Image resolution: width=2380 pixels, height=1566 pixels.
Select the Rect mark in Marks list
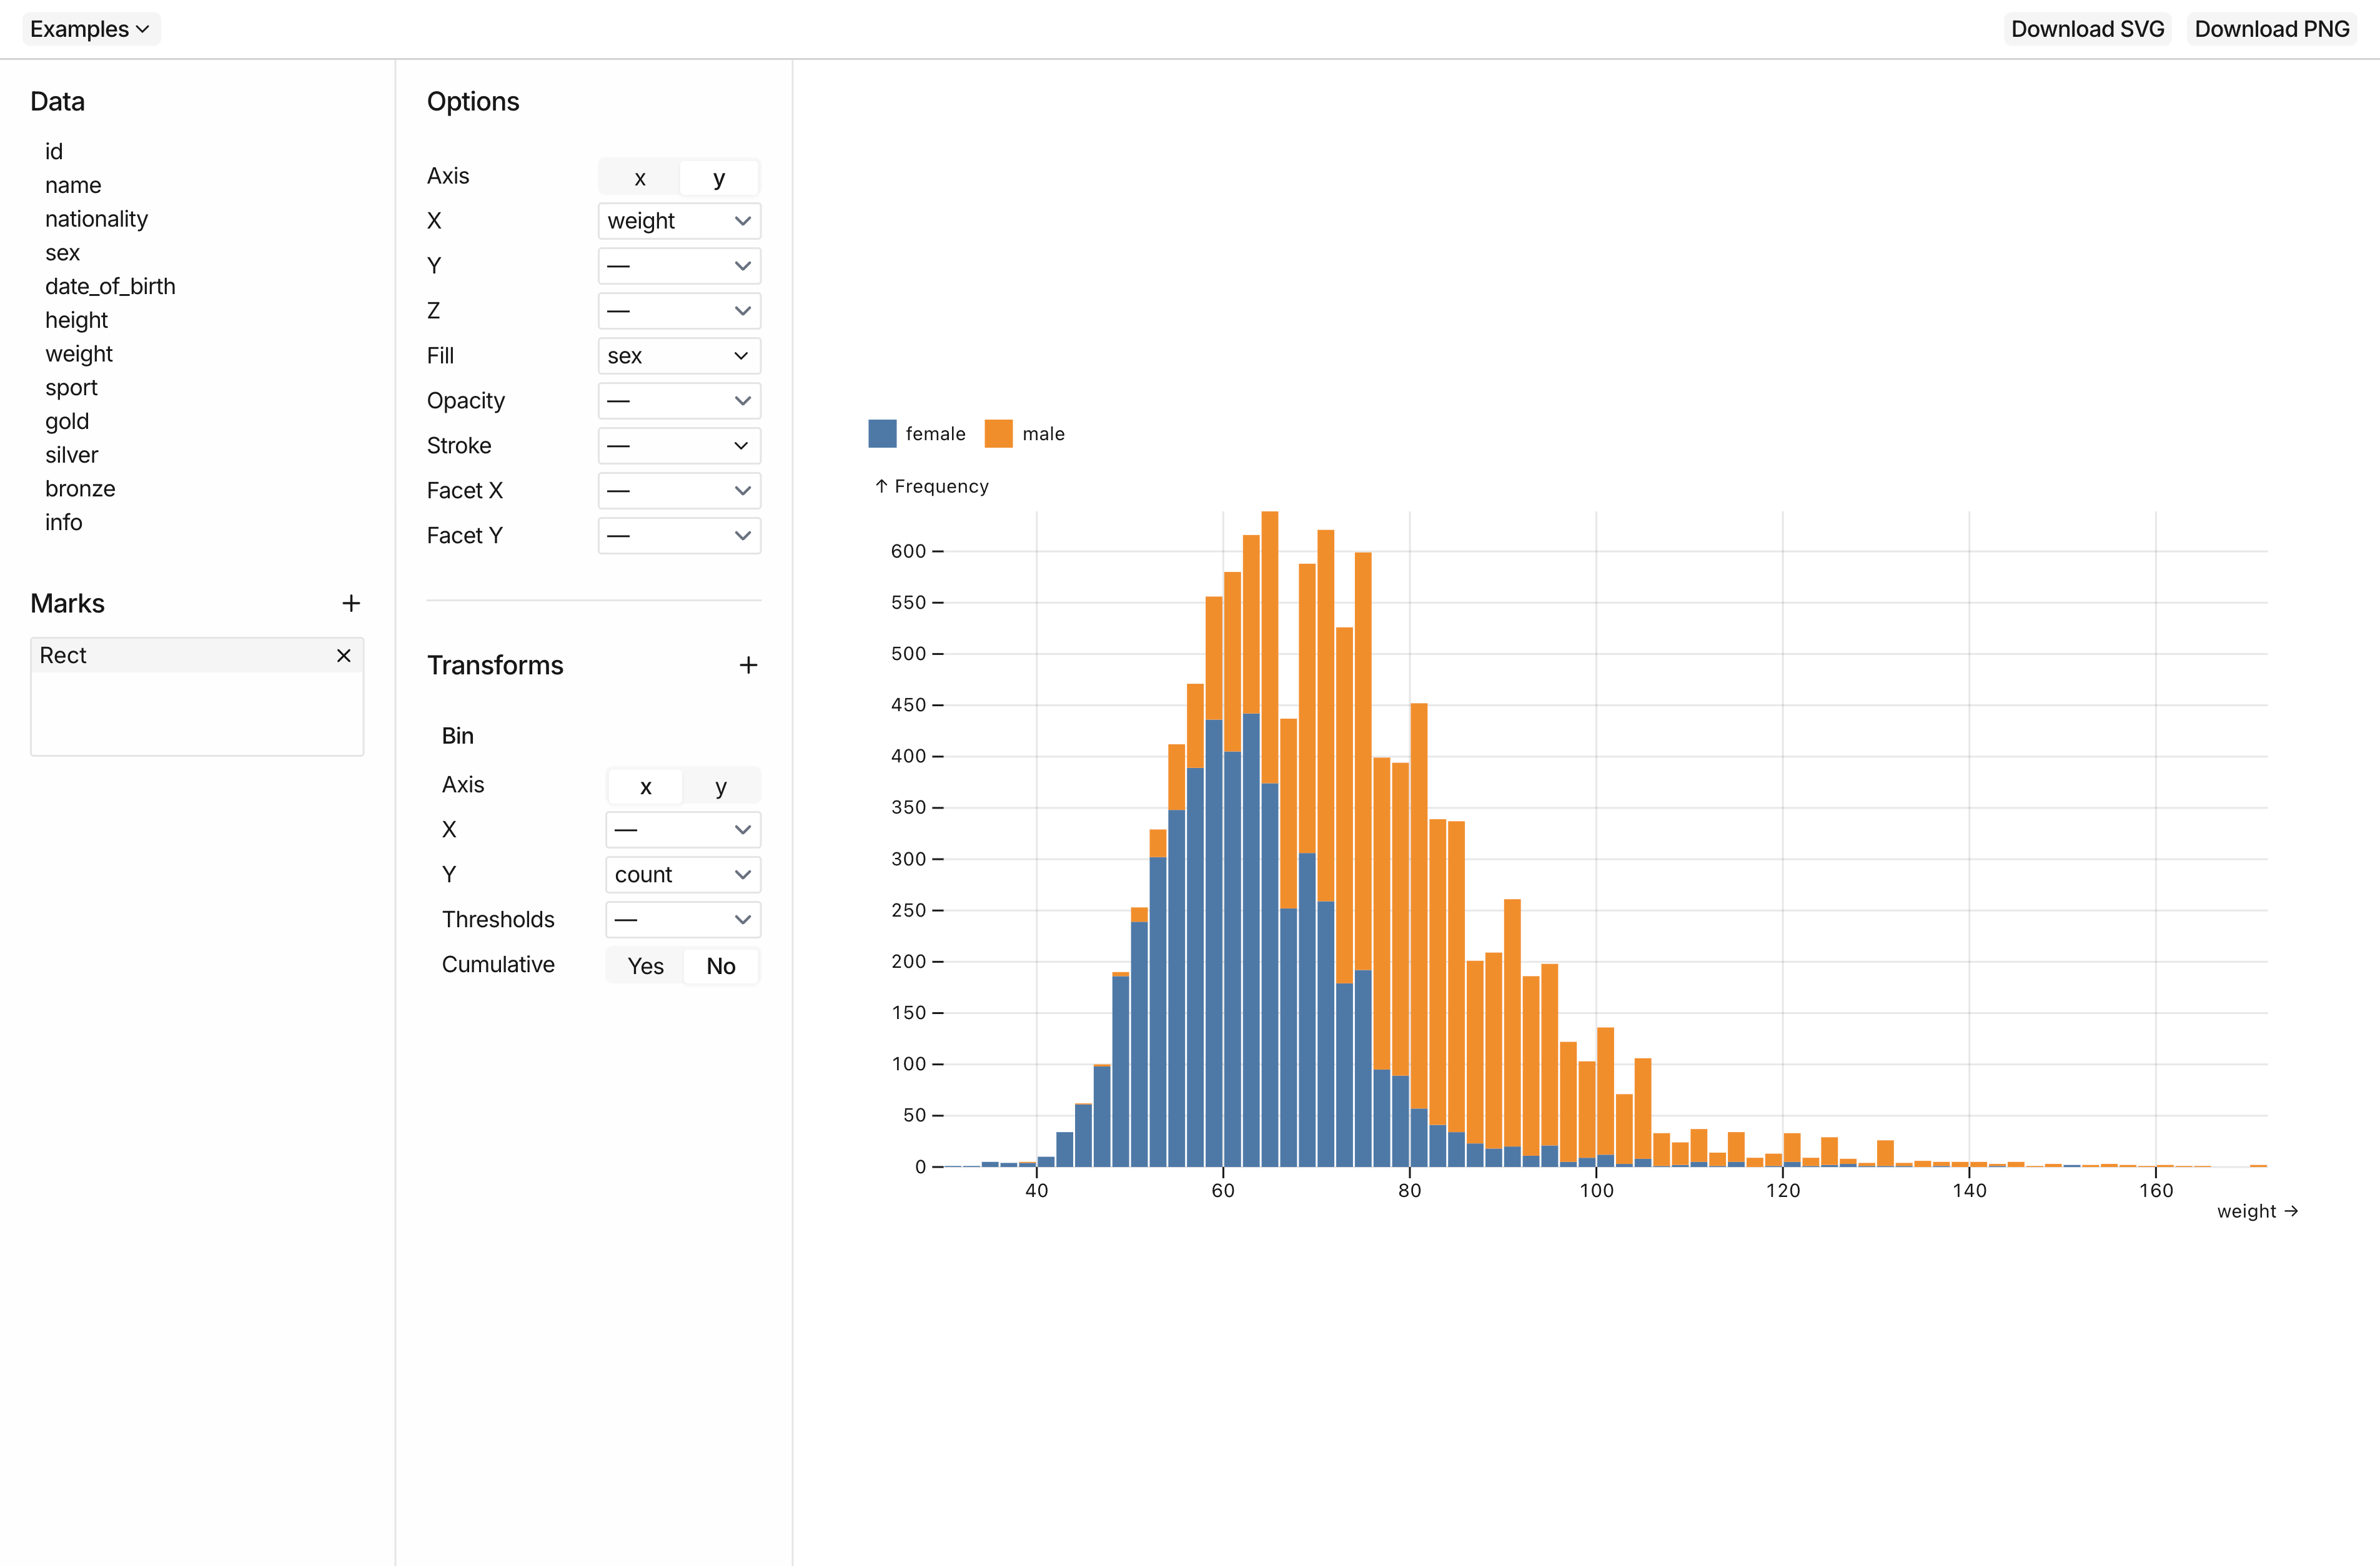point(197,656)
